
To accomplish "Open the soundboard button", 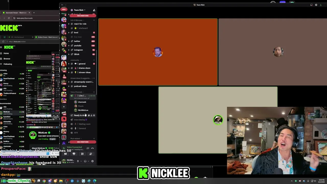I will click(91, 154).
